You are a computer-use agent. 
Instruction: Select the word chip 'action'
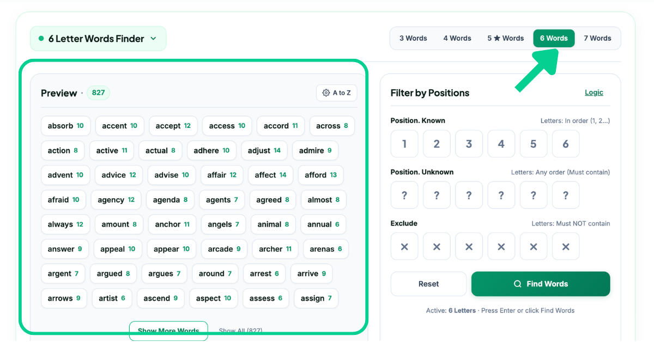[x=63, y=150]
